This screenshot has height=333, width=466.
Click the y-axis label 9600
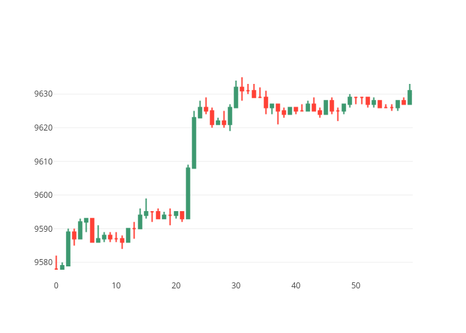[43, 195]
